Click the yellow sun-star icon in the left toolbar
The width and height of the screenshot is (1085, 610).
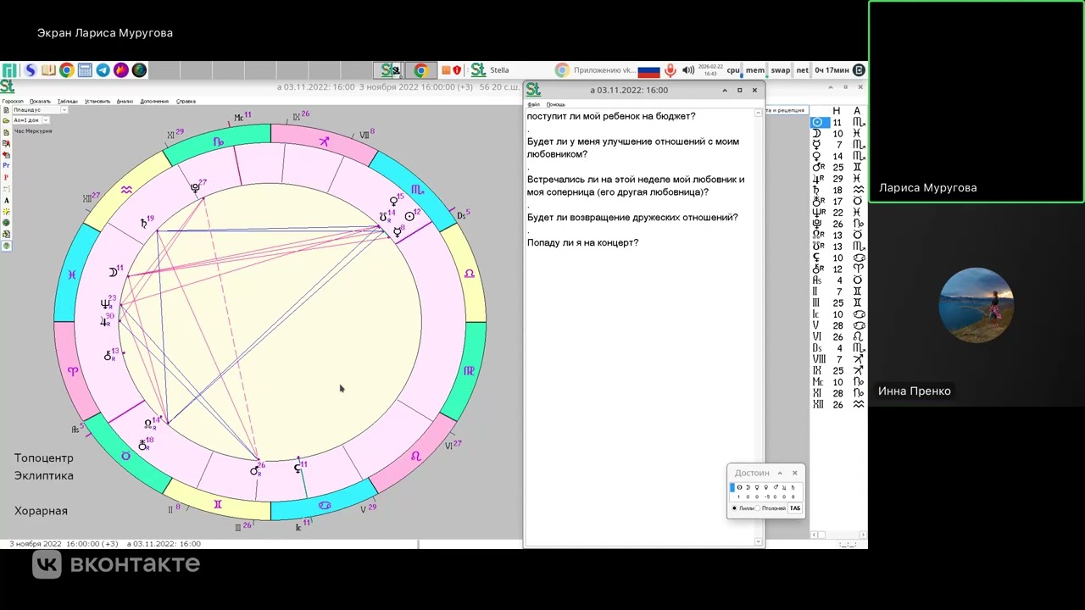(7, 212)
